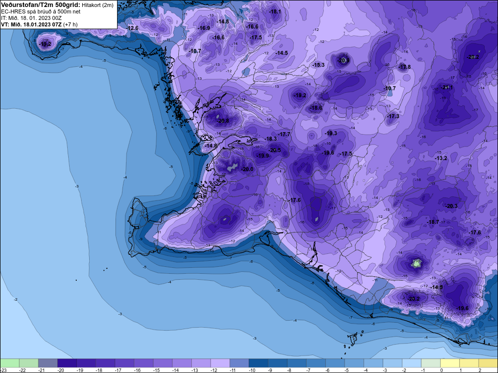This screenshot has height=373, width=498.
Task: Select the -13.2 temperature reading
Action: pos(441,158)
